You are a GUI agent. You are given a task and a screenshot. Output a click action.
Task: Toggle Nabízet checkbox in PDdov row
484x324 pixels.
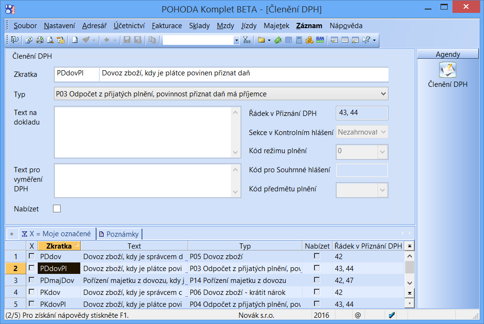pos(317,256)
